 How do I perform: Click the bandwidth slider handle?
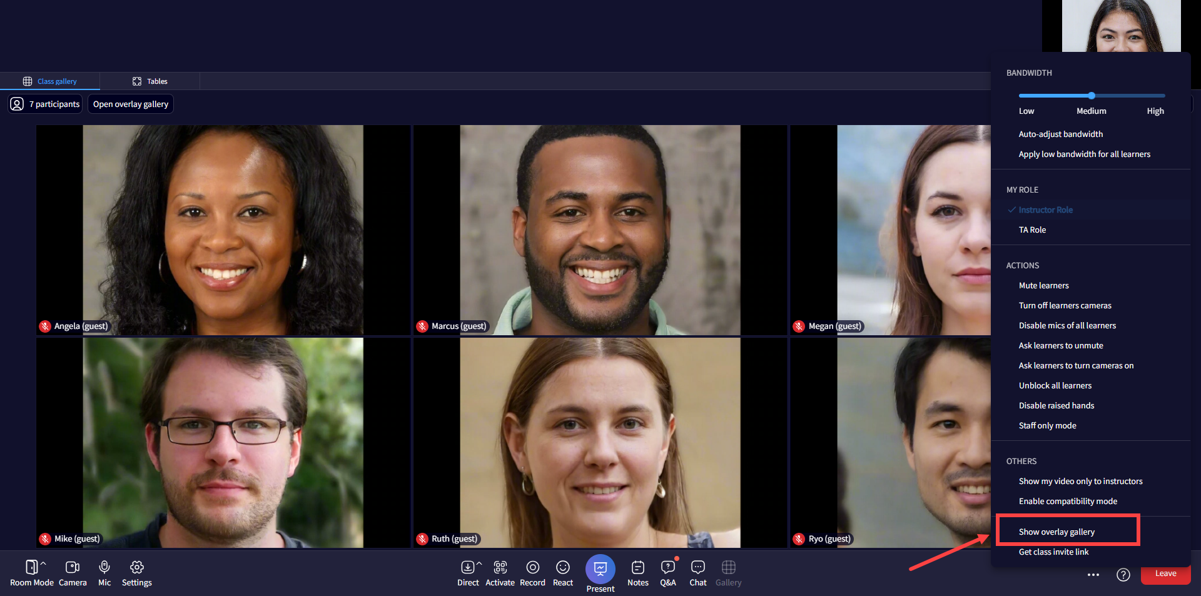pos(1092,96)
